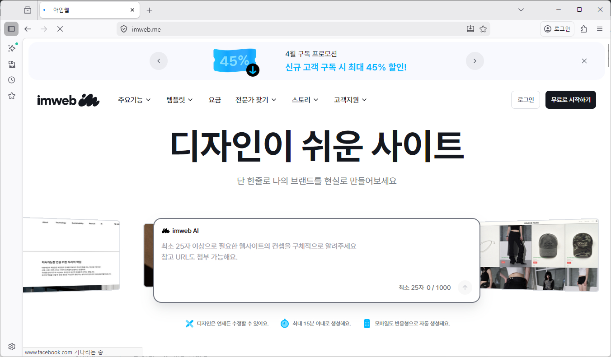Show next promotion banner slide
The width and height of the screenshot is (611, 357).
475,61
